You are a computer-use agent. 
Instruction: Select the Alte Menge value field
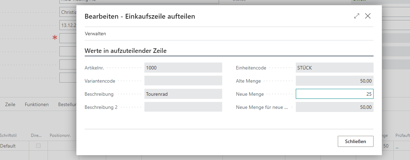pos(334,81)
